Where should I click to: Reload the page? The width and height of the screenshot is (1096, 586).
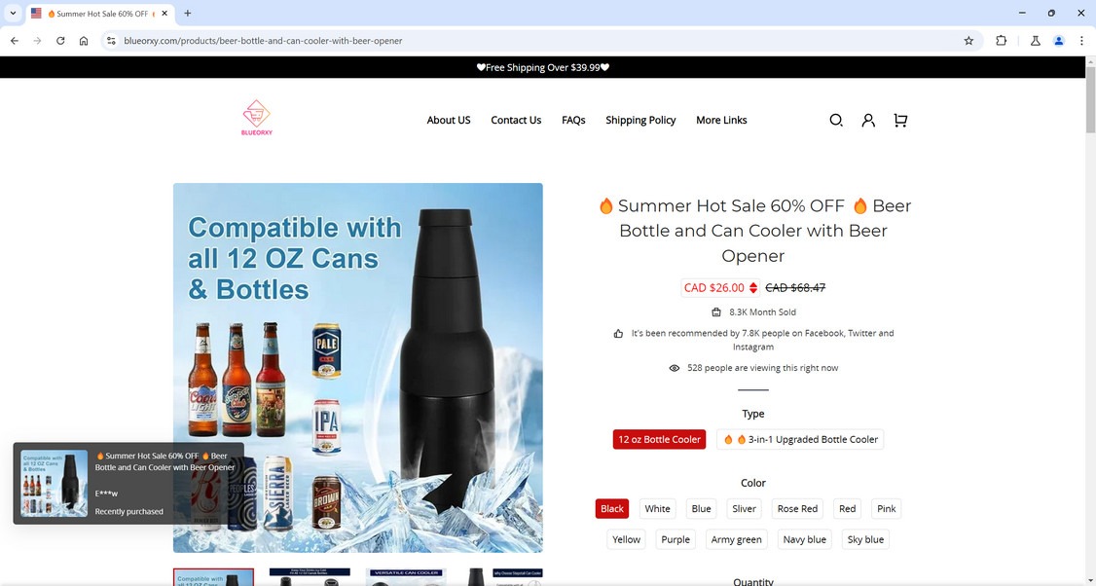(60, 41)
